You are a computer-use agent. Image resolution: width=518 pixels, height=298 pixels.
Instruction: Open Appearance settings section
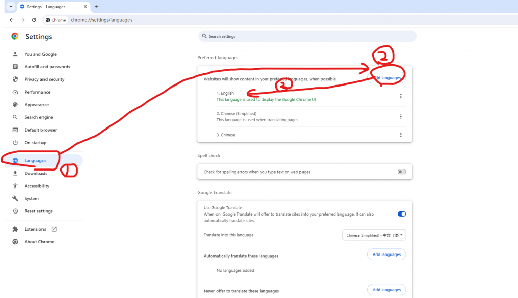pyautogui.click(x=36, y=105)
